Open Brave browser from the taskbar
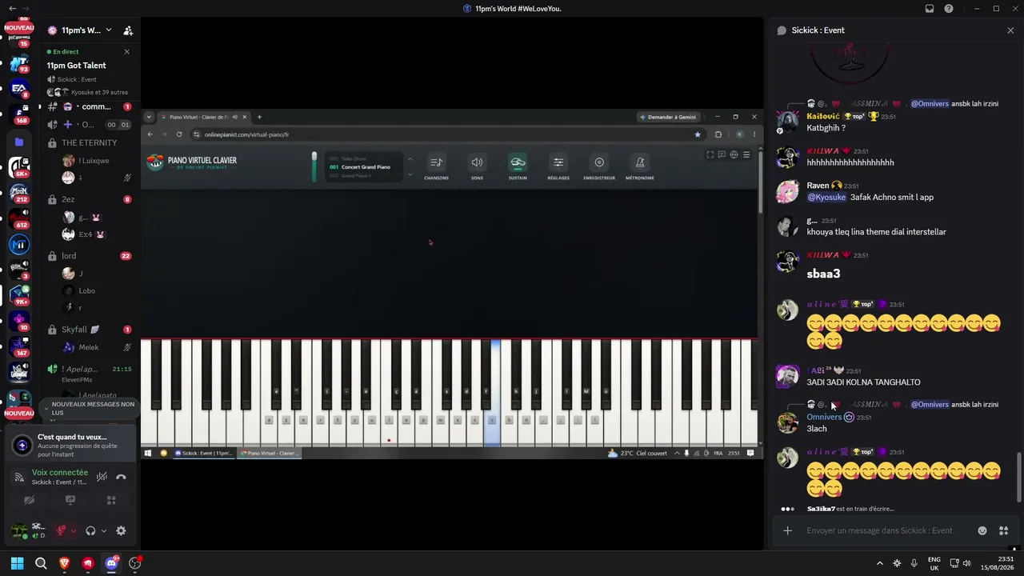 (x=65, y=563)
